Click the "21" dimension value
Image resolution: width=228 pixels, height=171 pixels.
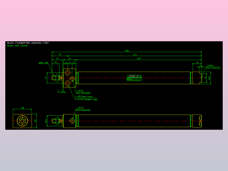pos(57,58)
